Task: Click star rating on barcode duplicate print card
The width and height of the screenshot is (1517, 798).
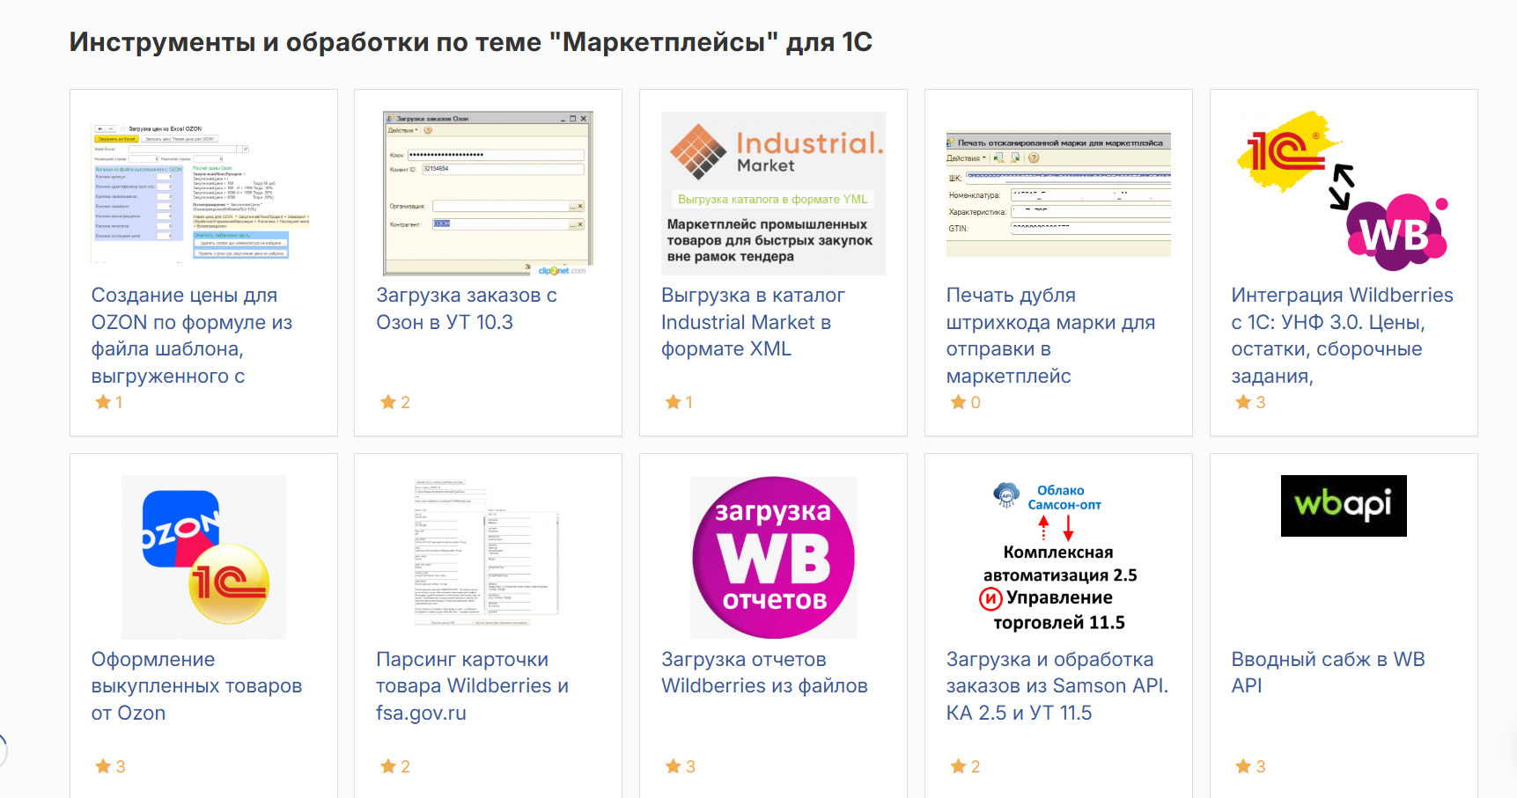Action: pyautogui.click(x=966, y=402)
